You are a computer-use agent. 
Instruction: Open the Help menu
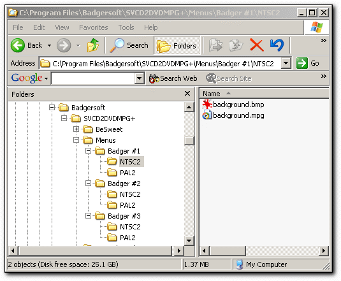point(150,27)
